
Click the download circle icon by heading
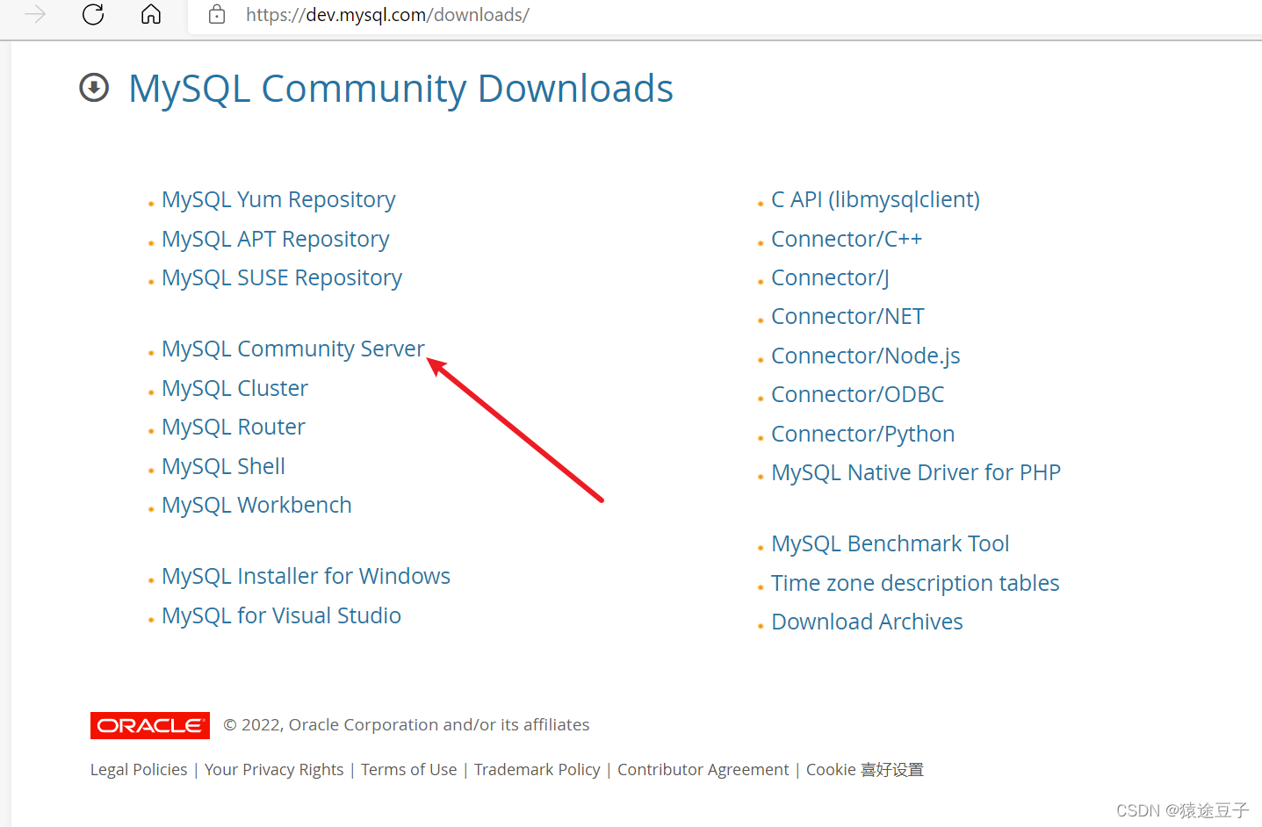[x=94, y=88]
